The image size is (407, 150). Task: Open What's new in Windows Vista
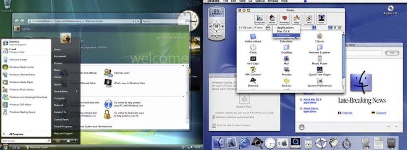(124, 83)
